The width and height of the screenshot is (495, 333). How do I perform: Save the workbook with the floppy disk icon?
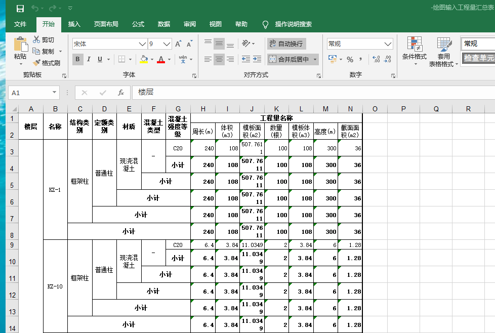tap(20, 9)
